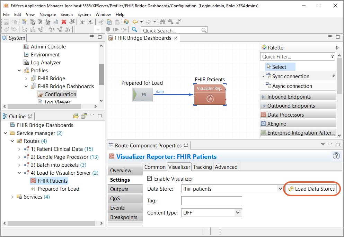344x237 pixels.
Task: Choose Sync connection in Palette
Action: (x=291, y=76)
